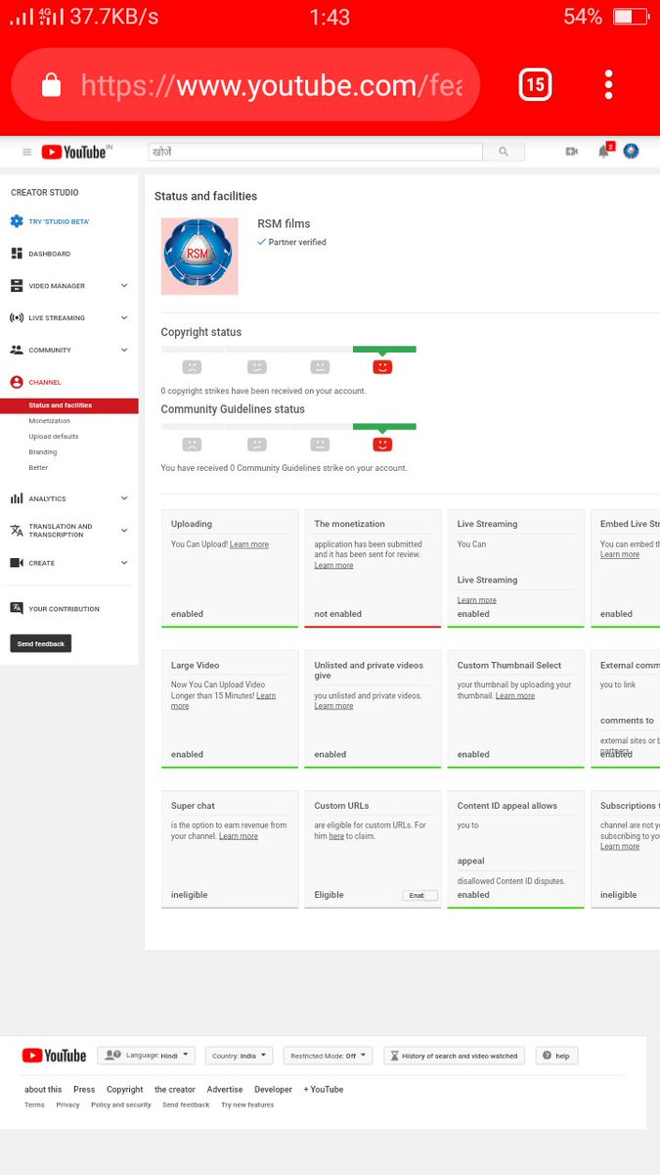The width and height of the screenshot is (660, 1175).
Task: Open the Better item under Channel
Action: pos(38,468)
